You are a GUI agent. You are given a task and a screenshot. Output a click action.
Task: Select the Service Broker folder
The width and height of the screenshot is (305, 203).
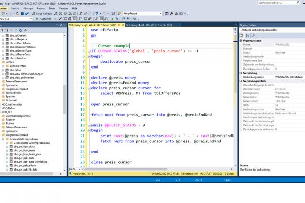coord(13,93)
